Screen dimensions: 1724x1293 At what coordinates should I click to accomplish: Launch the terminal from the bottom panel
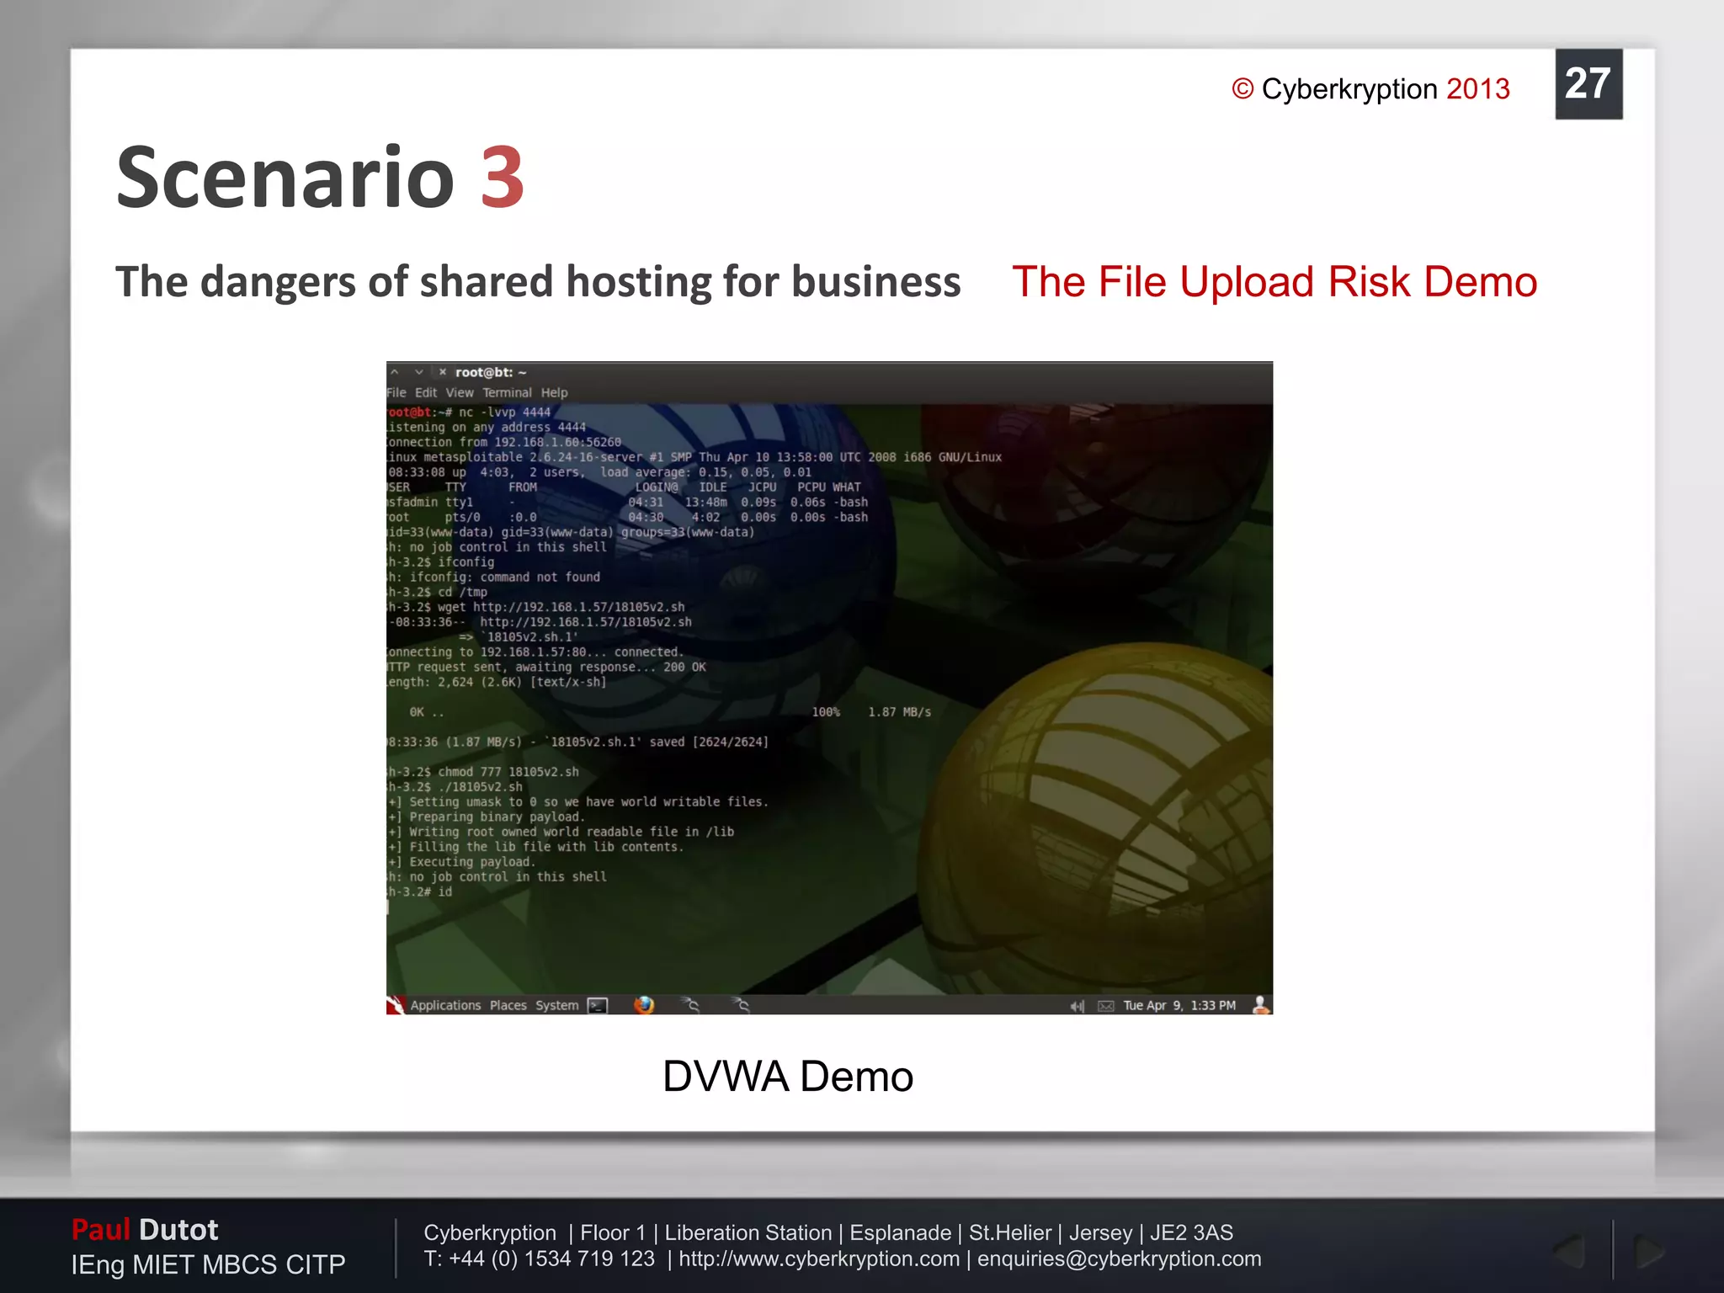point(598,1005)
